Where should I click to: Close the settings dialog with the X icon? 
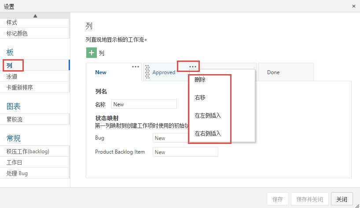coord(354,6)
